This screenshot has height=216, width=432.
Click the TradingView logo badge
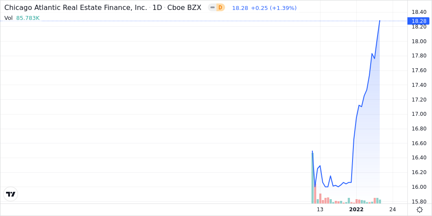[11, 194]
